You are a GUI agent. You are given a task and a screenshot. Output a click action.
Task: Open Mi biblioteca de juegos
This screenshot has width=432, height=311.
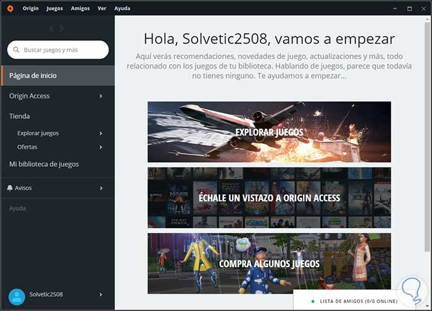44,164
